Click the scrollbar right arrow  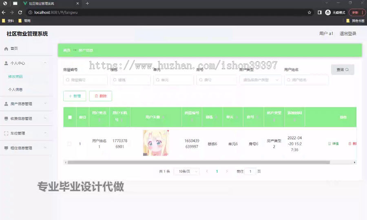[354, 162]
